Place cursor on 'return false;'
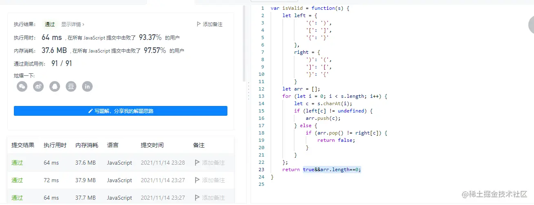534x205 pixels. click(x=336, y=140)
